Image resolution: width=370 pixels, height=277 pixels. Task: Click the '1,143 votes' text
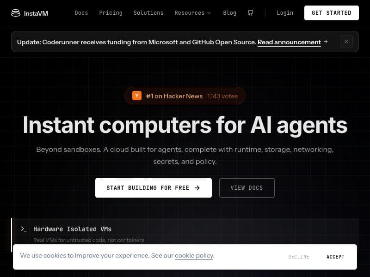click(222, 96)
